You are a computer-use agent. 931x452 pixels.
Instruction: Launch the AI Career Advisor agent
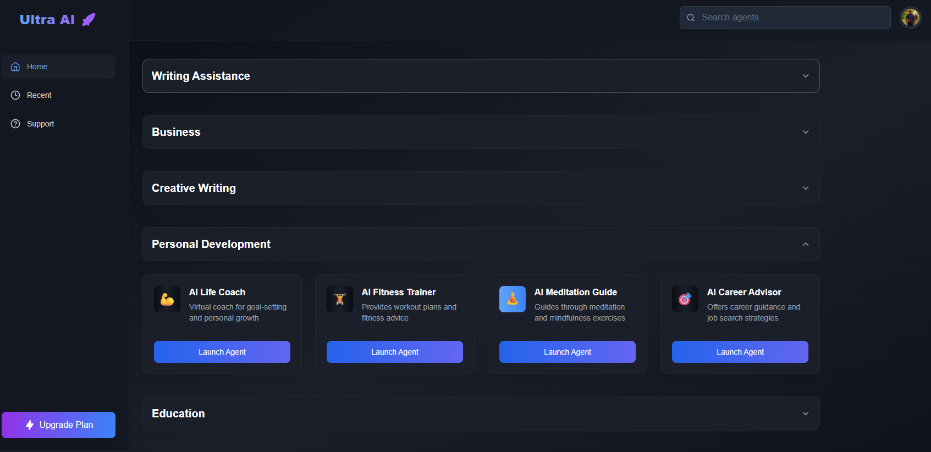[x=740, y=352]
